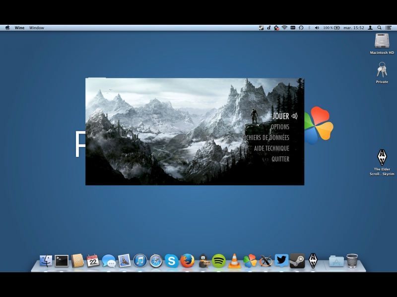Open Terminal from the dock
This screenshot has width=397, height=297.
pyautogui.click(x=62, y=260)
